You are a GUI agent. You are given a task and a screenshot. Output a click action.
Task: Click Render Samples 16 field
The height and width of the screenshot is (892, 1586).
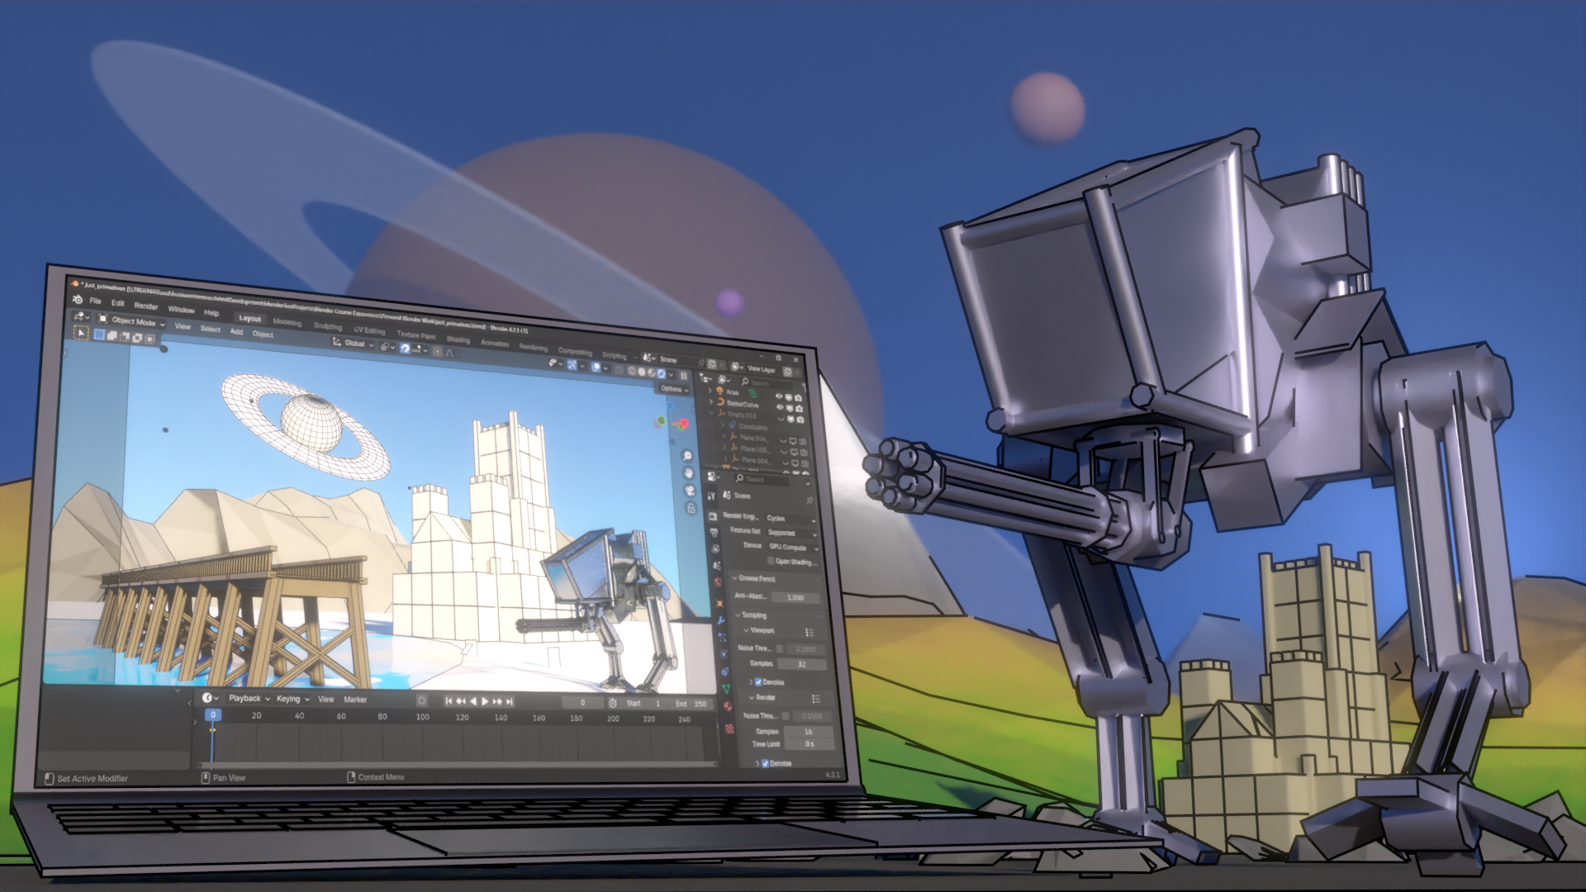click(x=809, y=732)
